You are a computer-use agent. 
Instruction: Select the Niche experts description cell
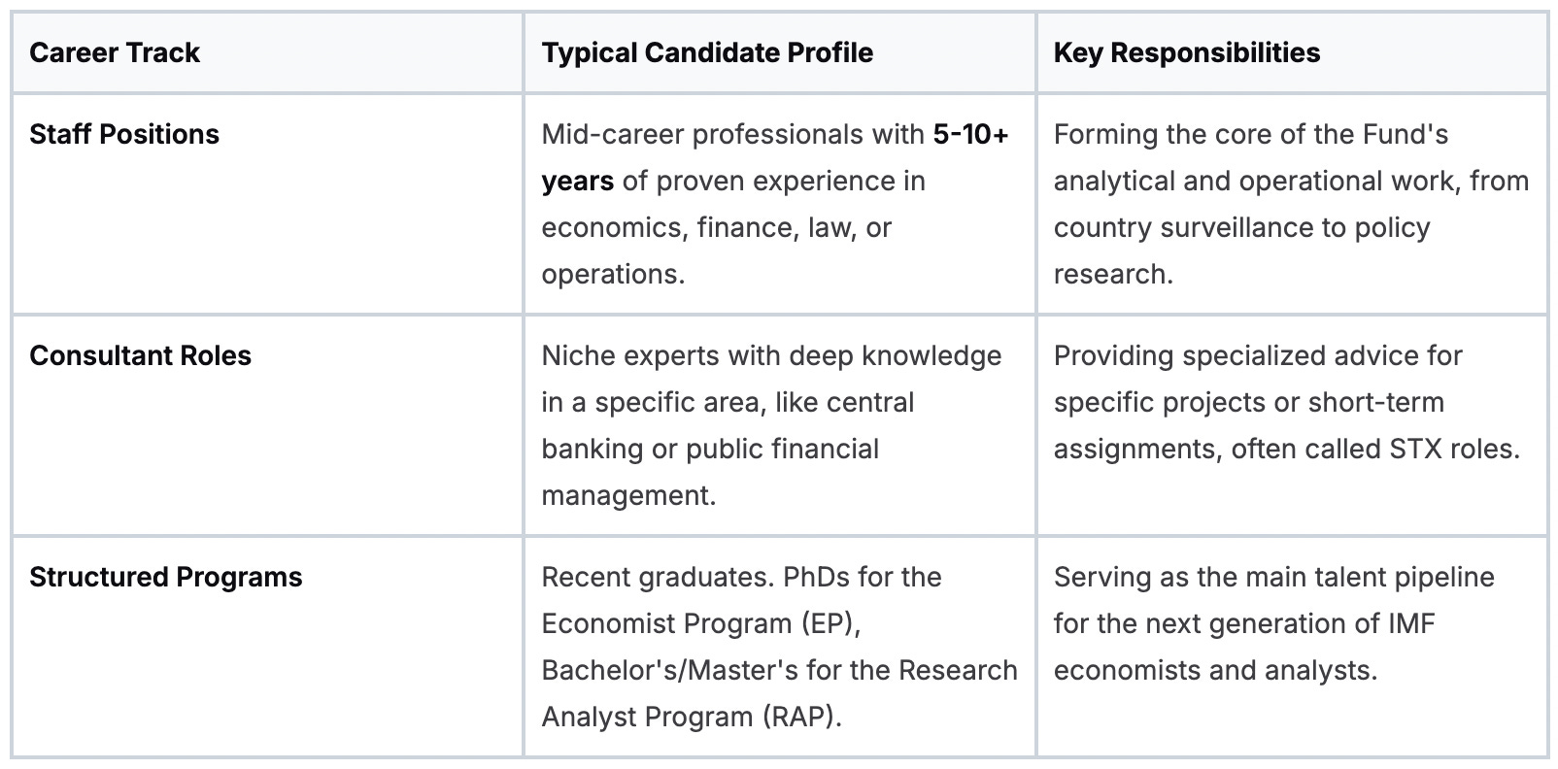point(779,425)
